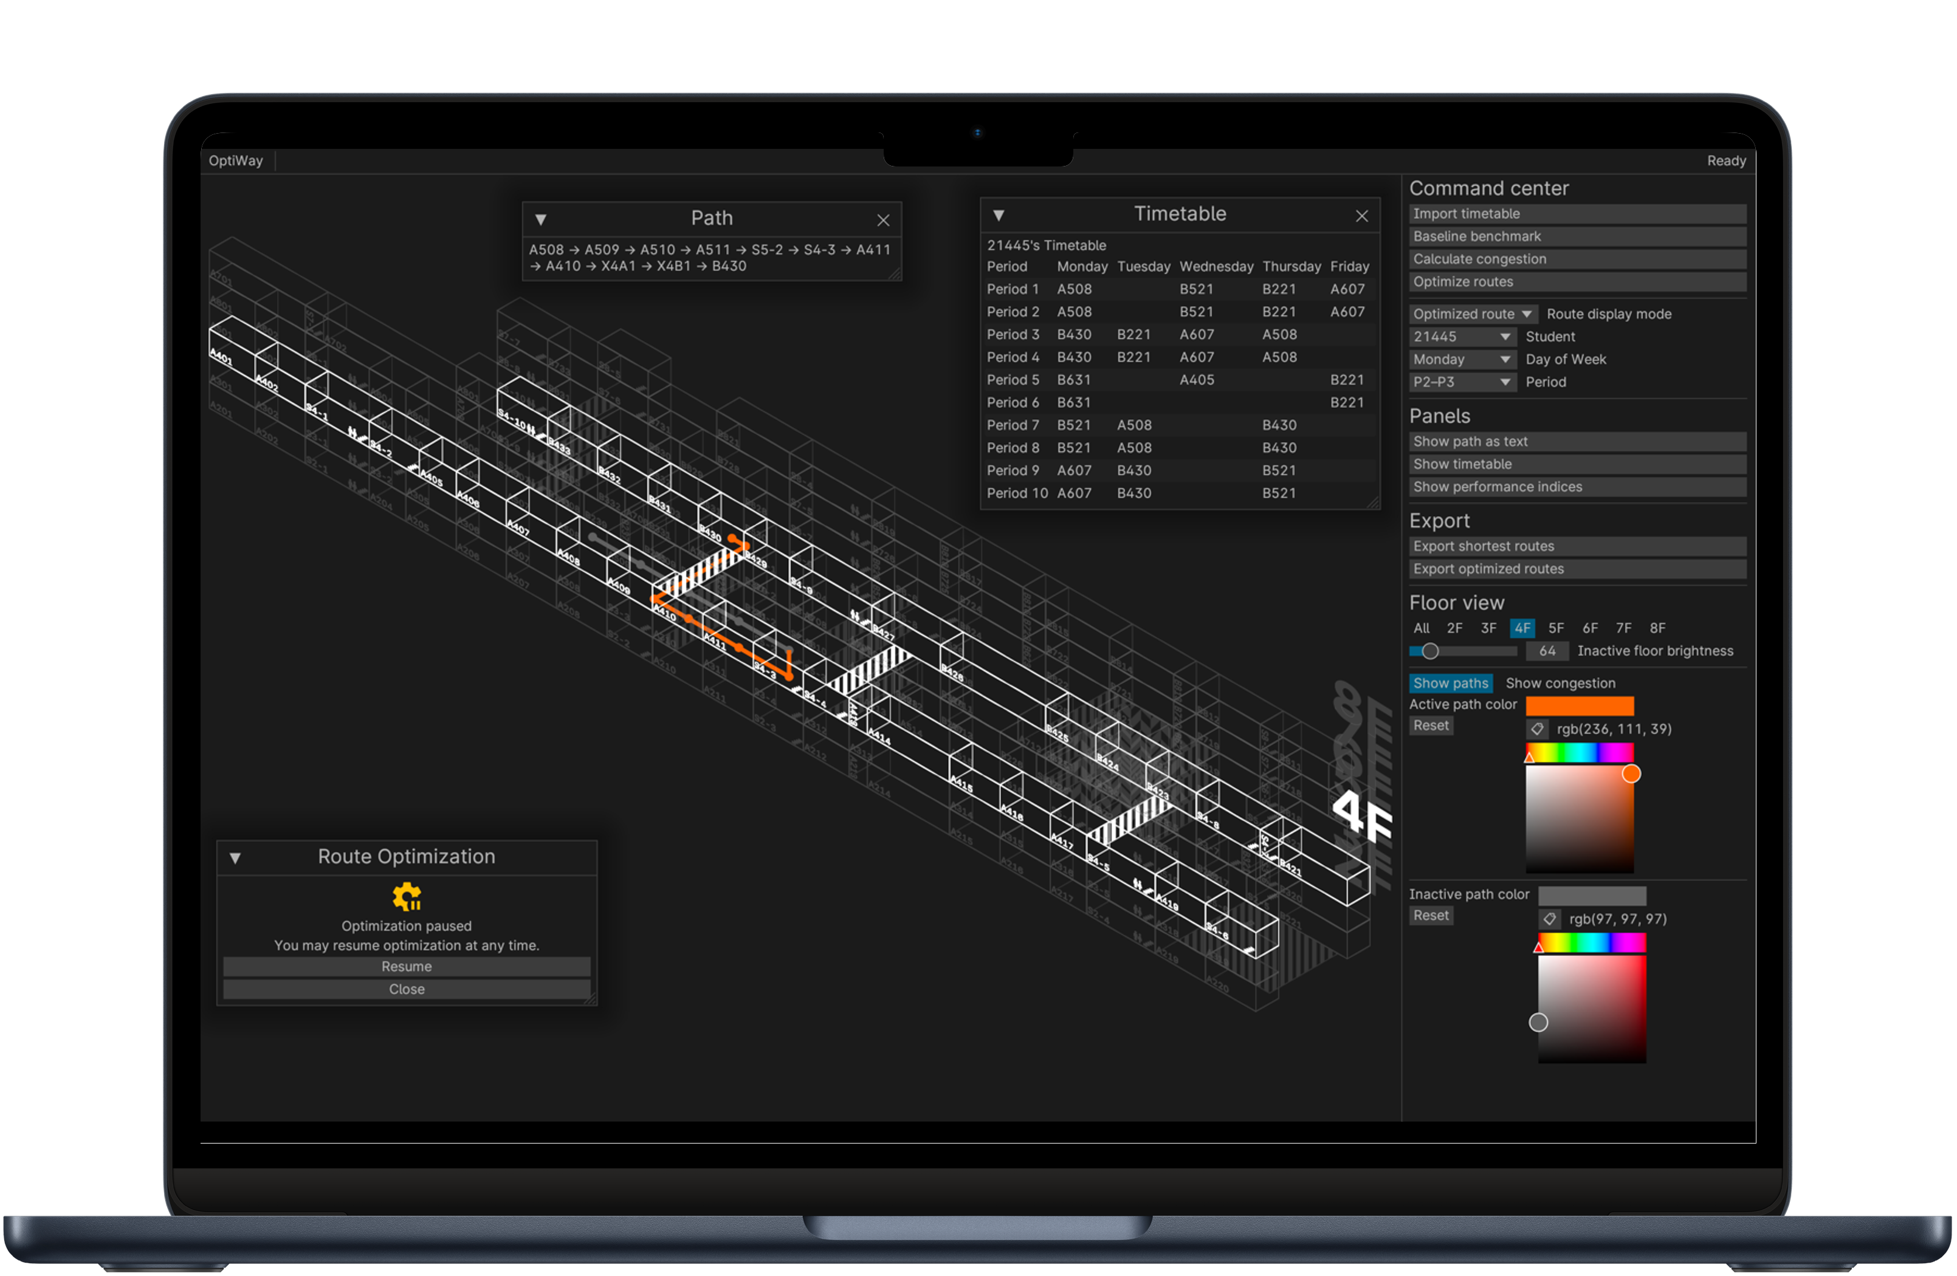Click Calculate congestion
Screen dimensions: 1957x1276
pyautogui.click(x=1577, y=259)
